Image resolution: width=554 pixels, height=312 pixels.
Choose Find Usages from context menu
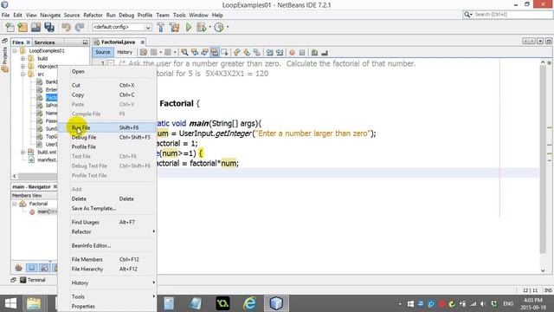pyautogui.click(x=106, y=222)
